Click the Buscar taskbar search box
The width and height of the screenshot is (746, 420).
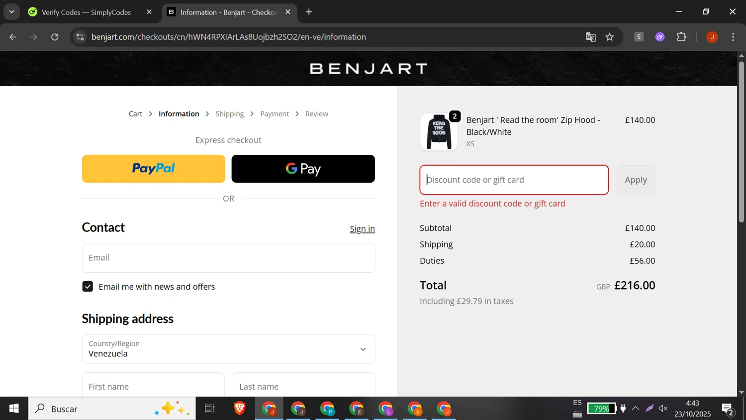[x=112, y=409]
